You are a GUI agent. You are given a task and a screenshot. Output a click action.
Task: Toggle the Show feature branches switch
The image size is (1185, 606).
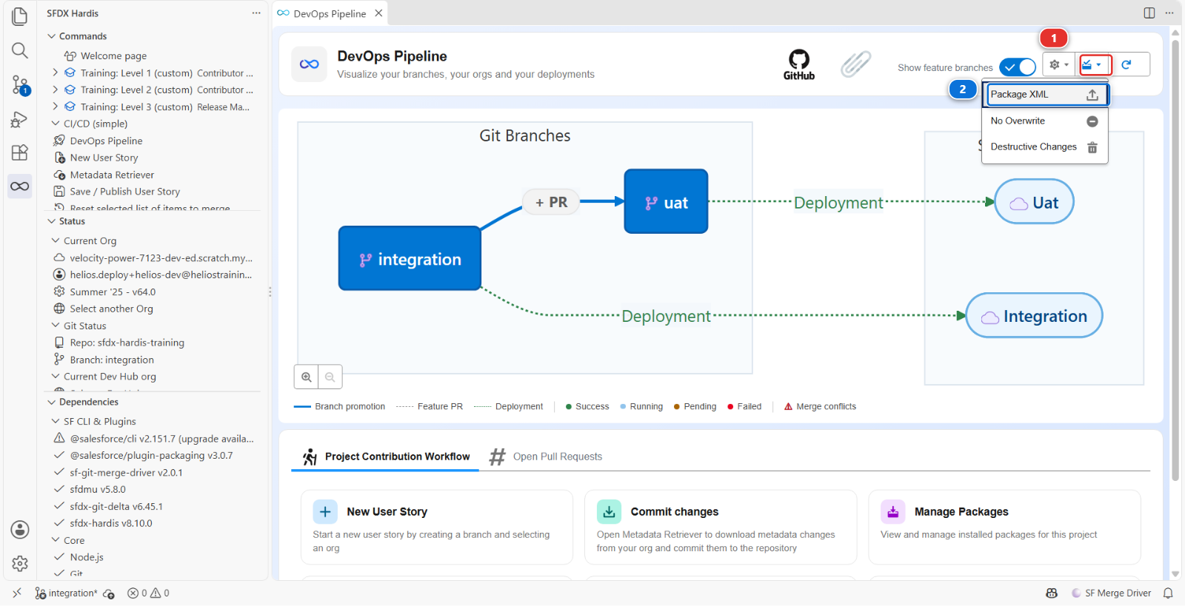tap(1018, 67)
